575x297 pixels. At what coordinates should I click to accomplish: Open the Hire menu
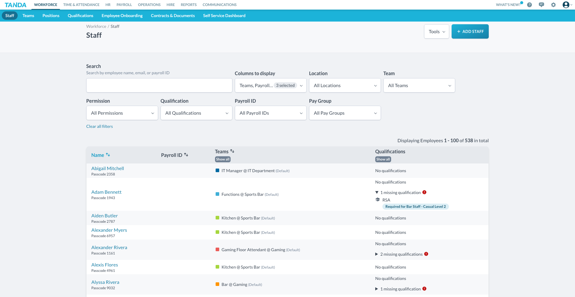170,5
